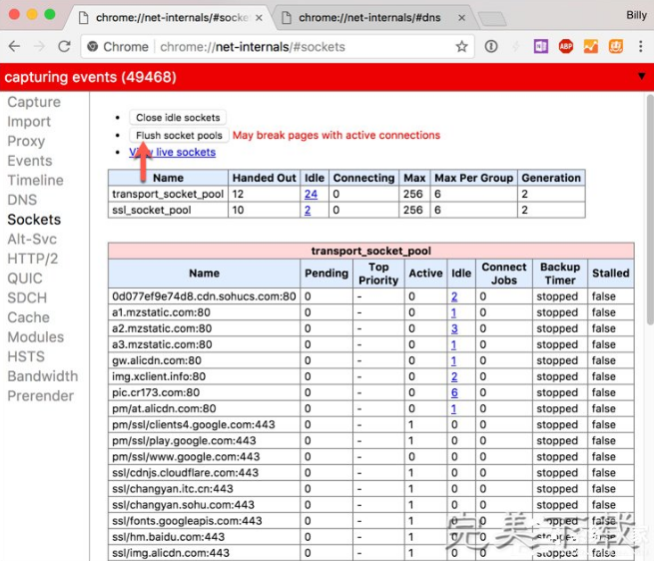Click Close idle sockets button
Viewport: 654px width, 561px height.
(179, 118)
